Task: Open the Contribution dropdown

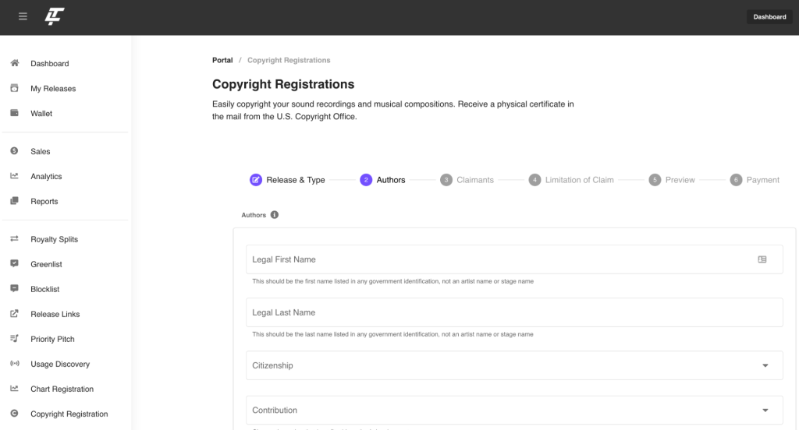Action: coord(514,411)
